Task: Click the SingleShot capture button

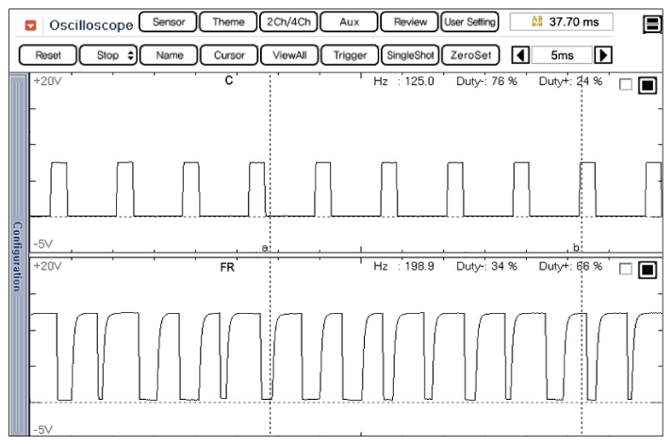Action: click(410, 55)
